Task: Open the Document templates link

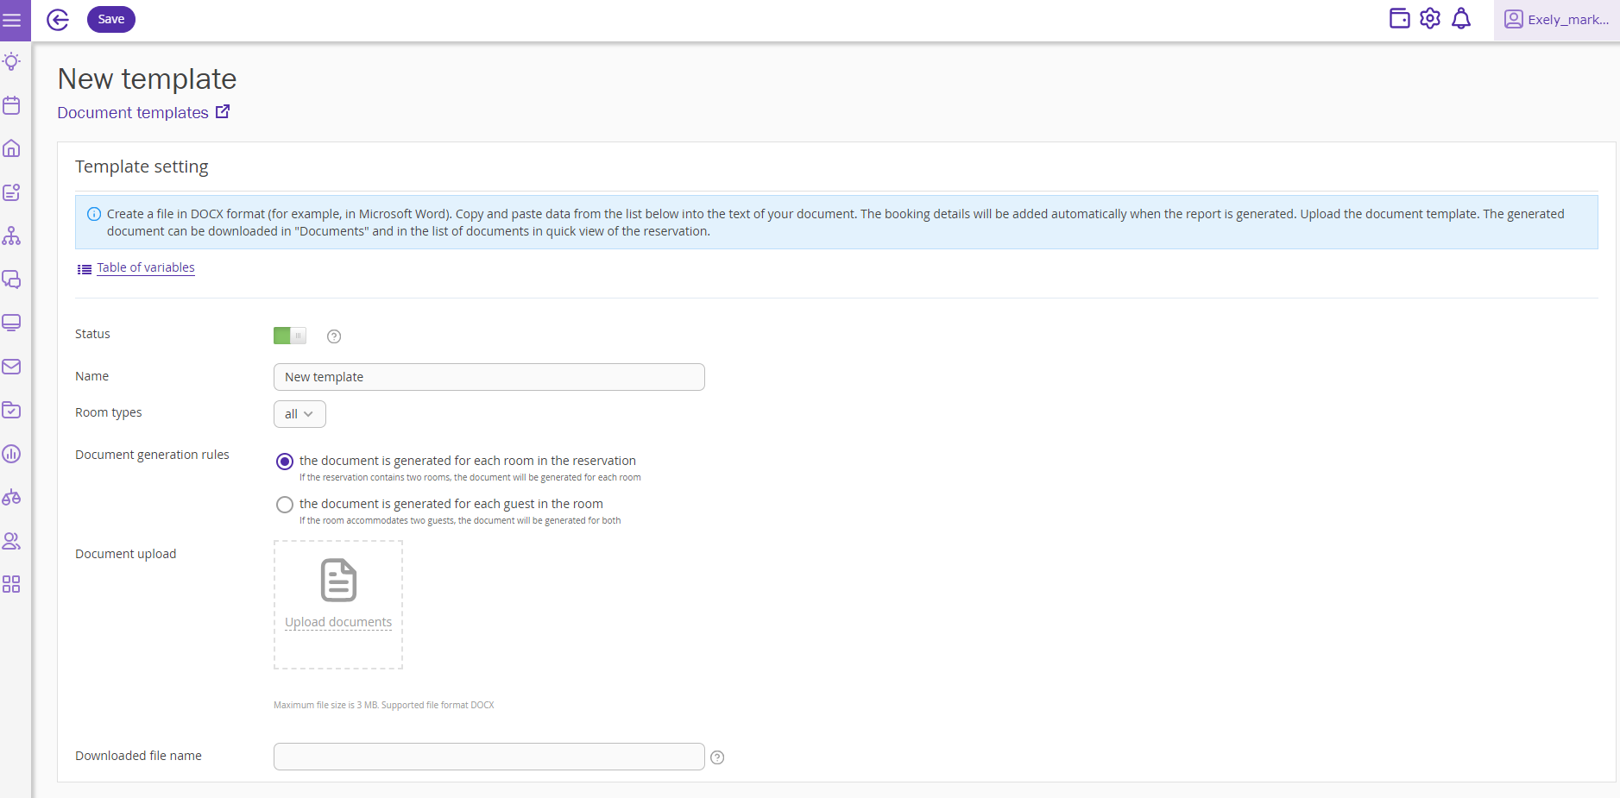Action: [131, 112]
